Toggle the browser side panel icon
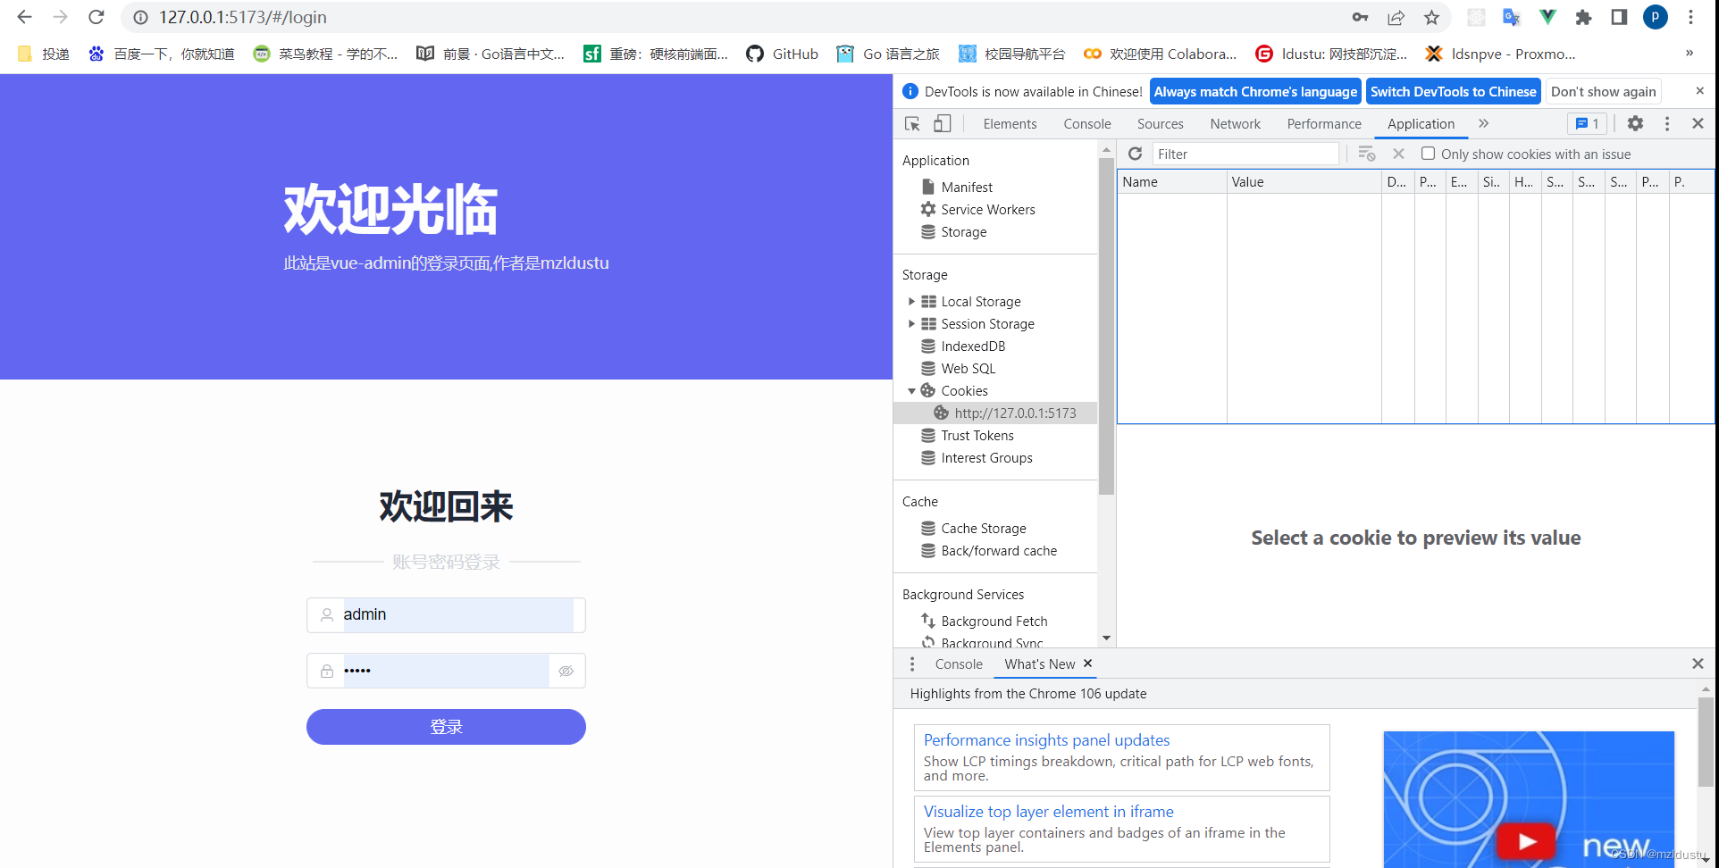 [x=1619, y=17]
